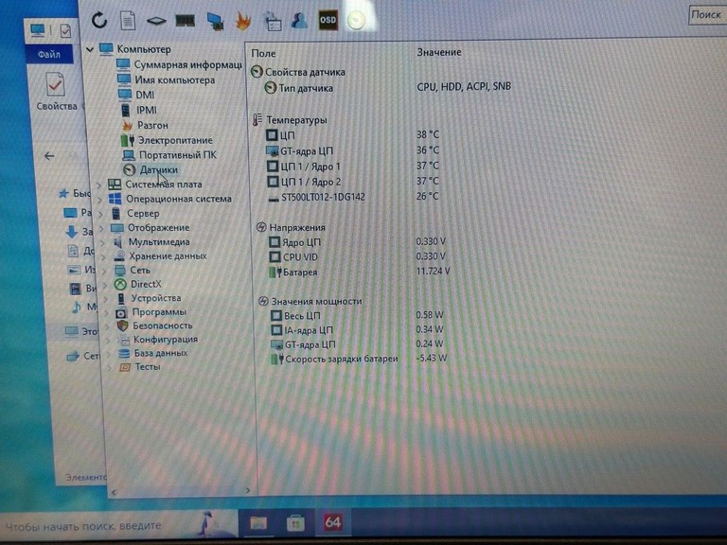Expand the Сеть tree node
Screen dimensions: 727x545
click(105, 271)
